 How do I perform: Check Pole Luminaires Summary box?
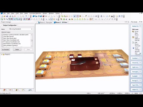tap(2, 45)
